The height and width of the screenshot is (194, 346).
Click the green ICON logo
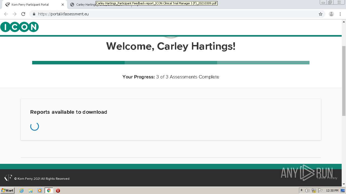(x=19, y=27)
